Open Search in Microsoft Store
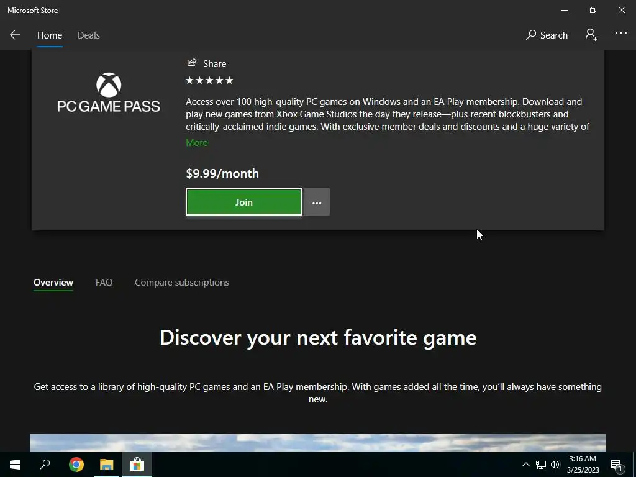 tap(547, 35)
